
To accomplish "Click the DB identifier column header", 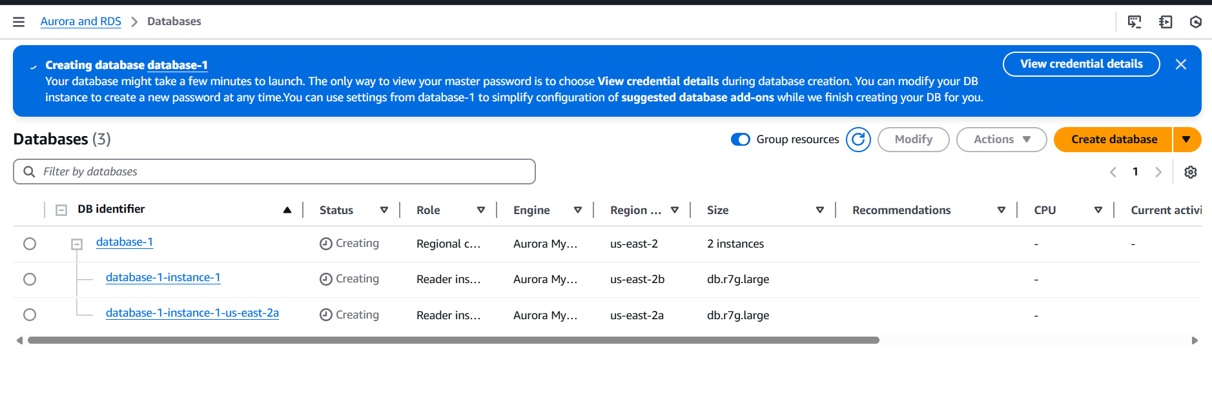I will pyautogui.click(x=111, y=209).
